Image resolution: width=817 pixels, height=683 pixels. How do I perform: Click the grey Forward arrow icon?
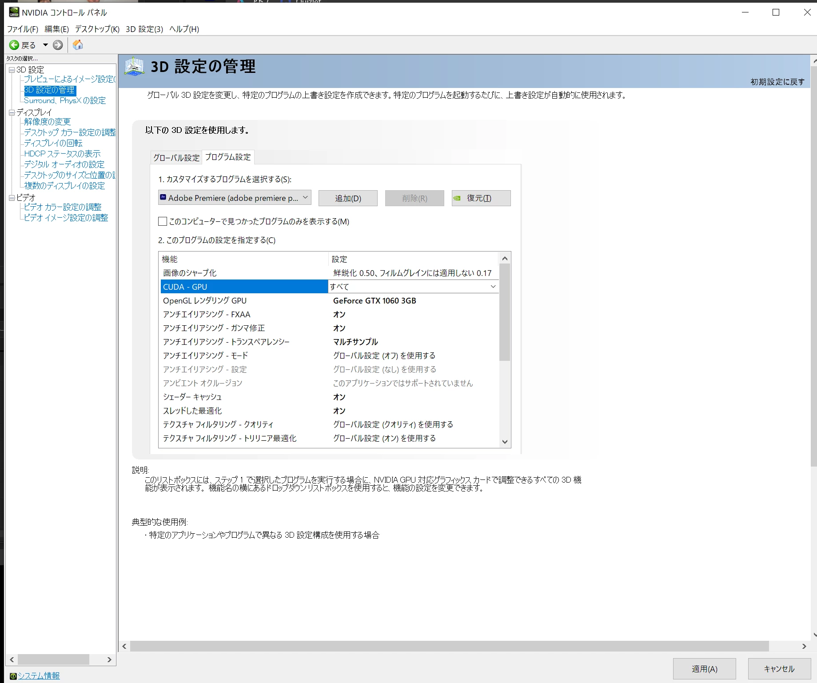pos(58,45)
